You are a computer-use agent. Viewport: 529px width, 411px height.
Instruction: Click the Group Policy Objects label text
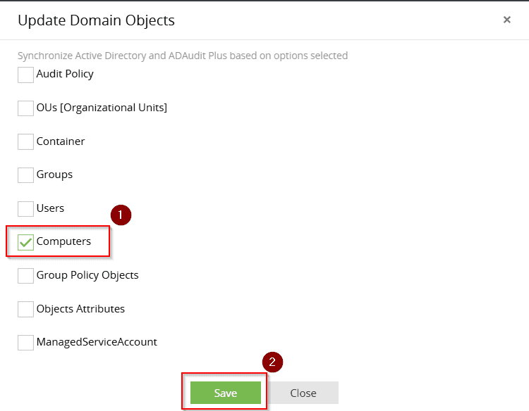[87, 274]
